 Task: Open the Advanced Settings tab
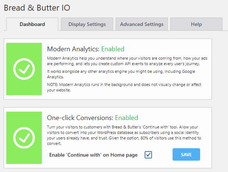[x=142, y=24]
